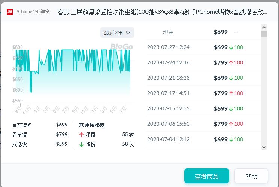Image resolution: width=279 pixels, height=187 pixels.
Task: Click the product title 春風 三層超厚柔感抽取衛生紙
Action: [162, 12]
